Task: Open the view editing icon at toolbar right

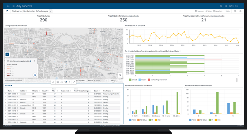Action: [x=235, y=11]
